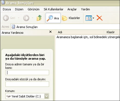Focus the file name input field
The image size is (120, 101).
coord(27,72)
